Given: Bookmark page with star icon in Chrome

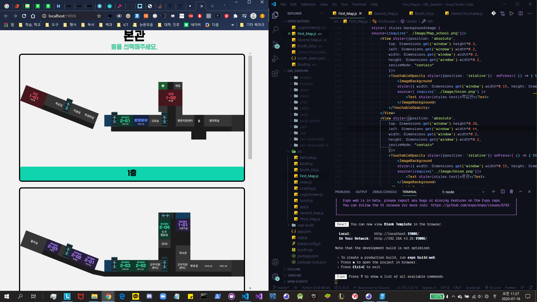Looking at the screenshot, I should (x=99, y=16).
